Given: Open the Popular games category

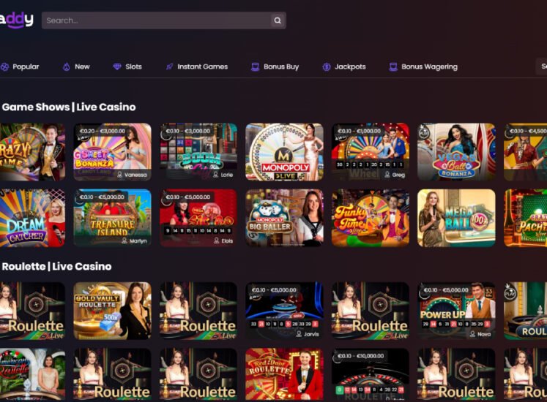Looking at the screenshot, I should [26, 67].
